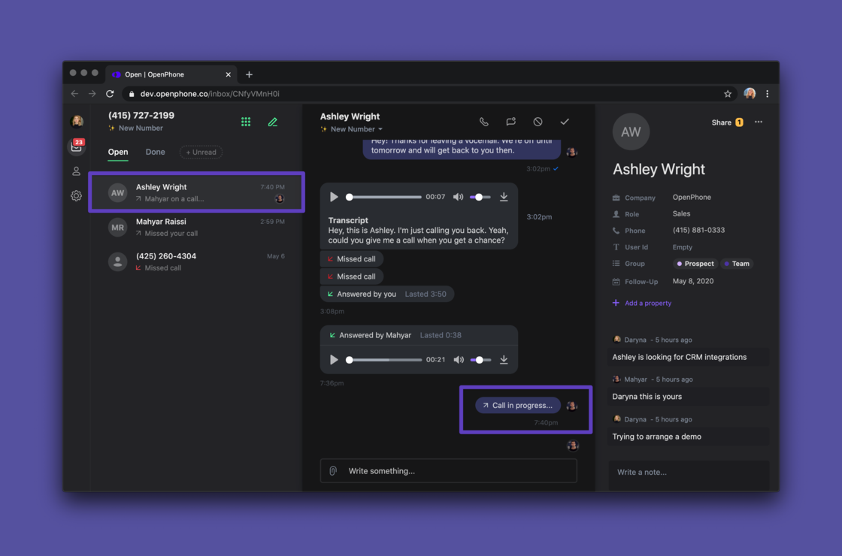Block the contact with the circle-slash icon
This screenshot has height=556, width=842.
538,122
